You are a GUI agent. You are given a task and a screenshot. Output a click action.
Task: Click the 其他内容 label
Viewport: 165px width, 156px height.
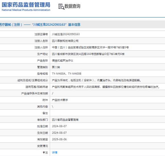[42, 107]
